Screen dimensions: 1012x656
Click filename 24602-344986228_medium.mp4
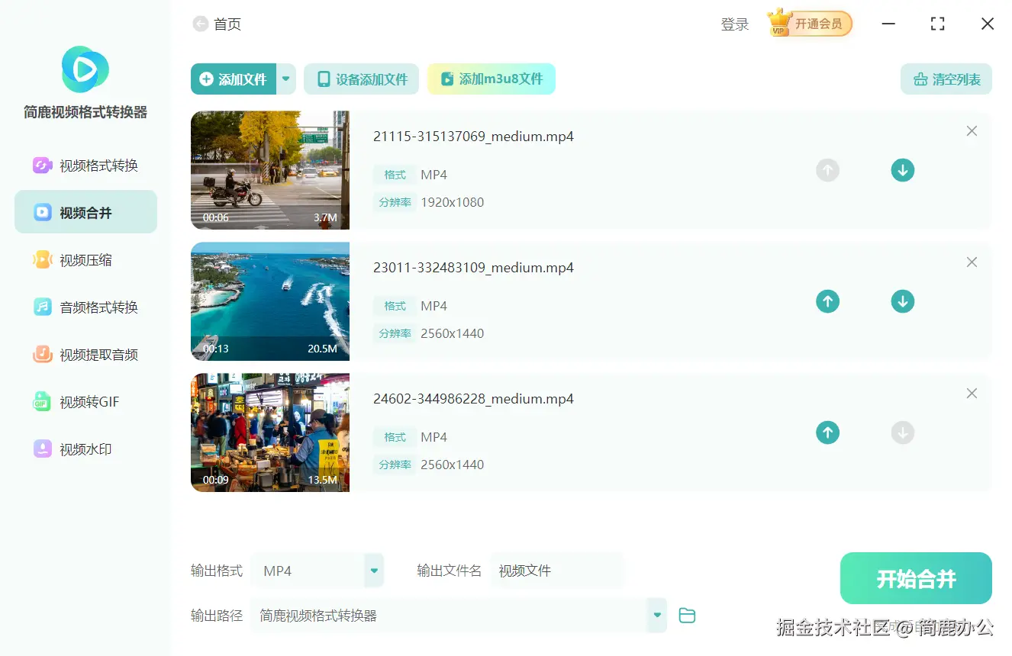[473, 399]
